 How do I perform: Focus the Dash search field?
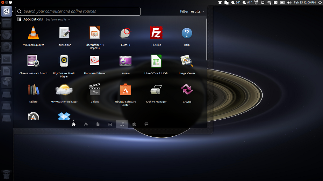tap(78, 11)
